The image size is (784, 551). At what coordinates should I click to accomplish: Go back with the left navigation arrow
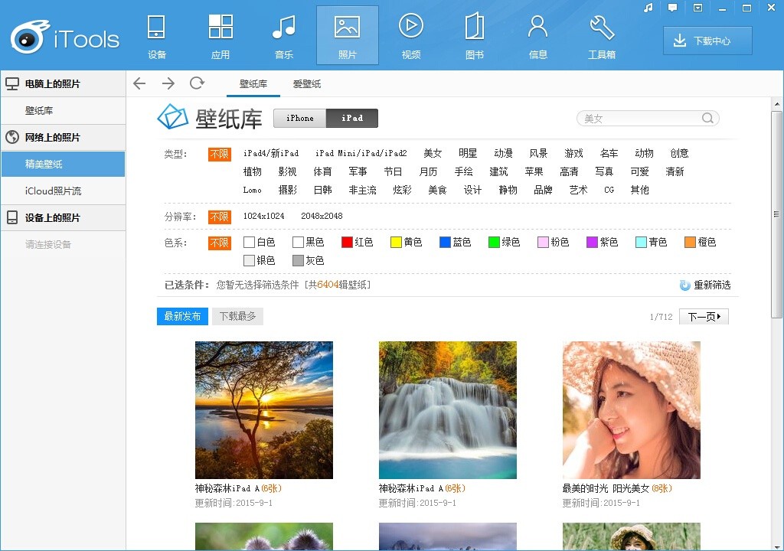click(139, 83)
